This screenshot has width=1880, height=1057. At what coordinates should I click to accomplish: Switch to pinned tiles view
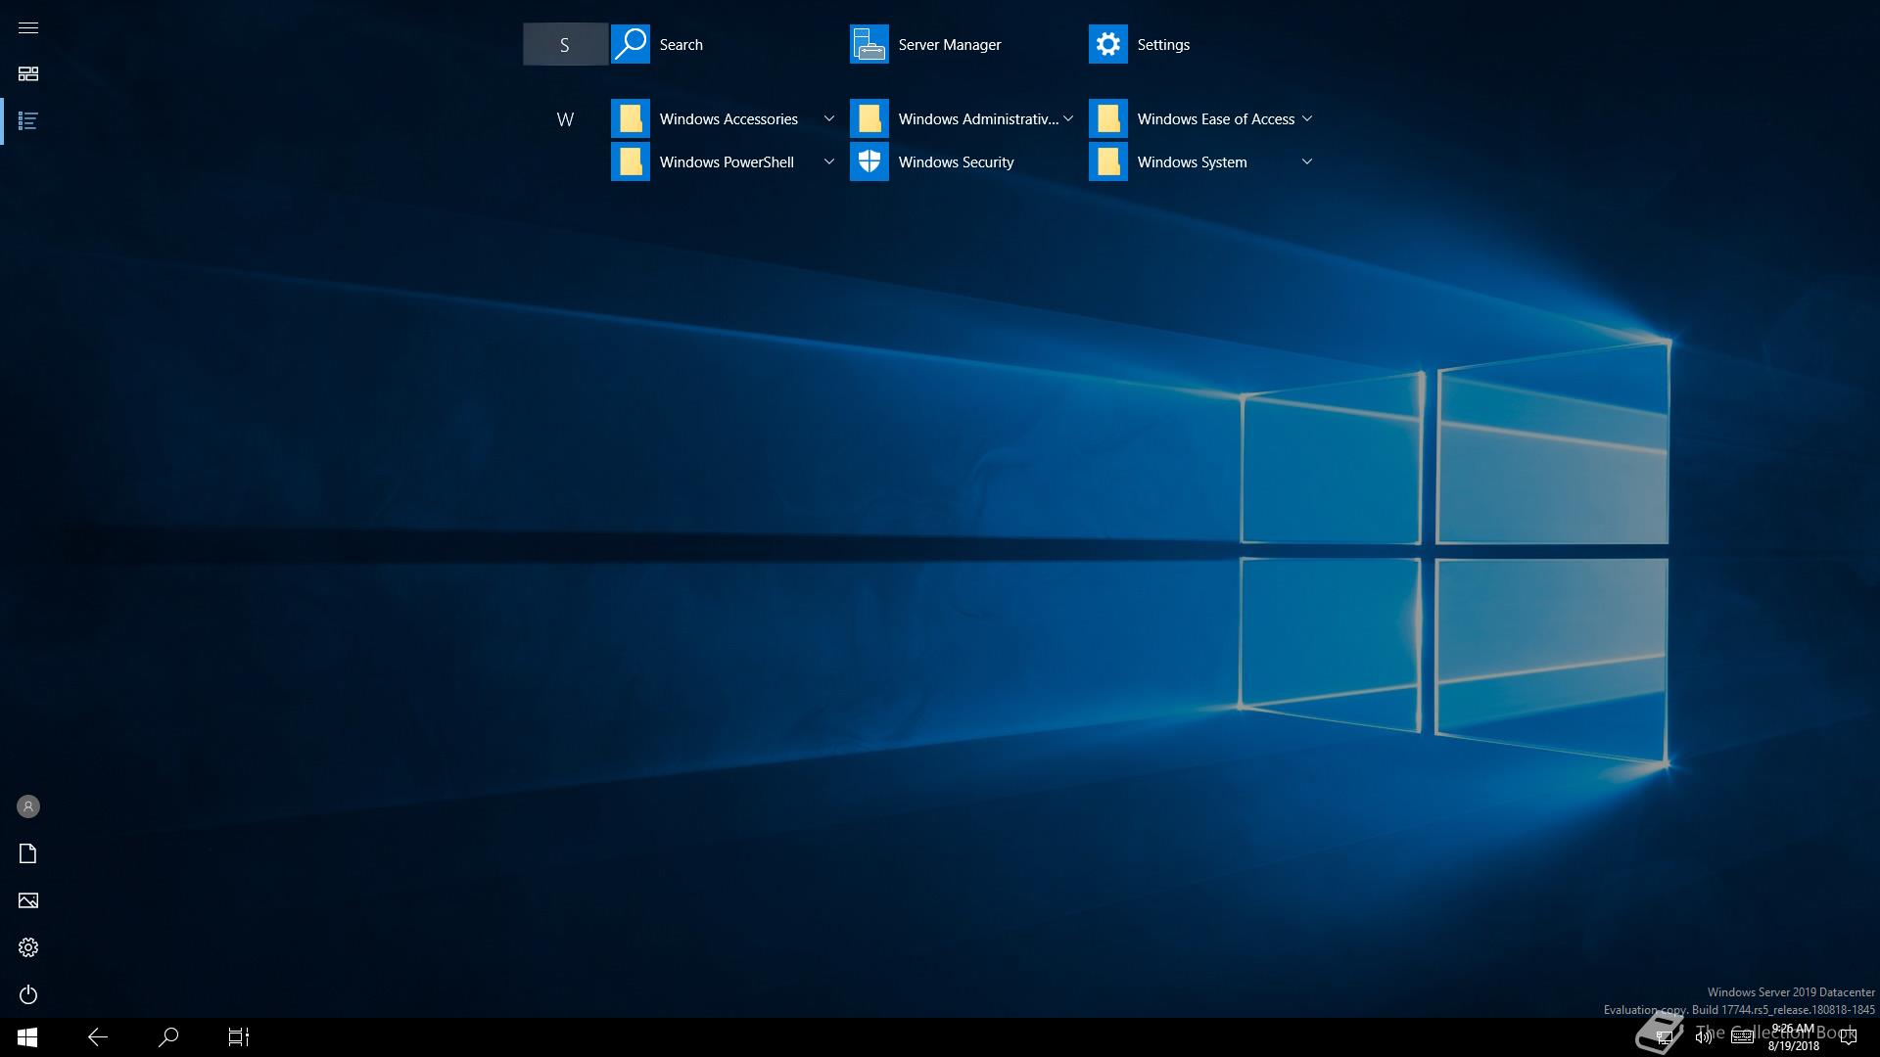[28, 74]
